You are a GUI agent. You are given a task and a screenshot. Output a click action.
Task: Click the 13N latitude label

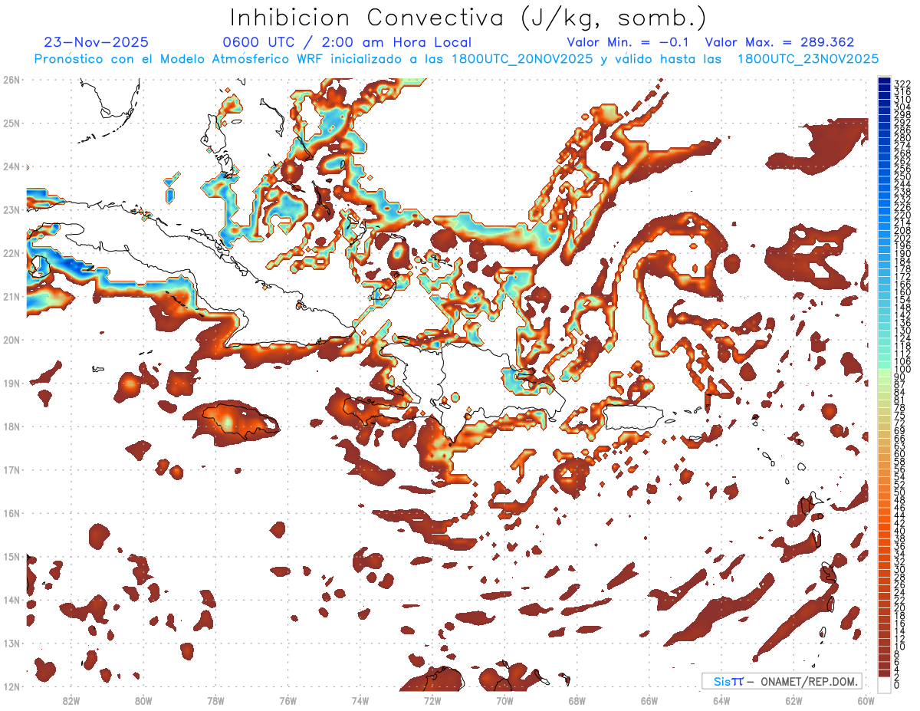(11, 643)
